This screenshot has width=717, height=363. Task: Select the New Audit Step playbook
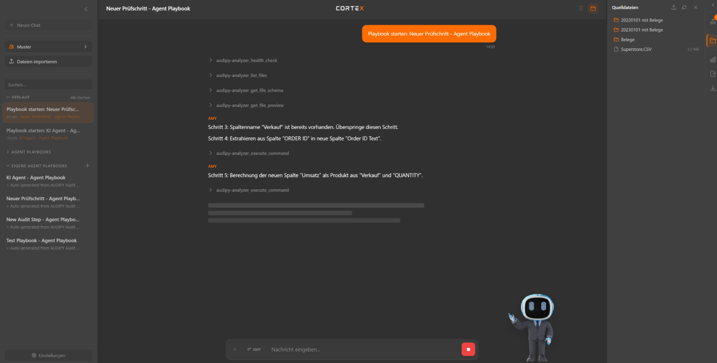tap(43, 220)
